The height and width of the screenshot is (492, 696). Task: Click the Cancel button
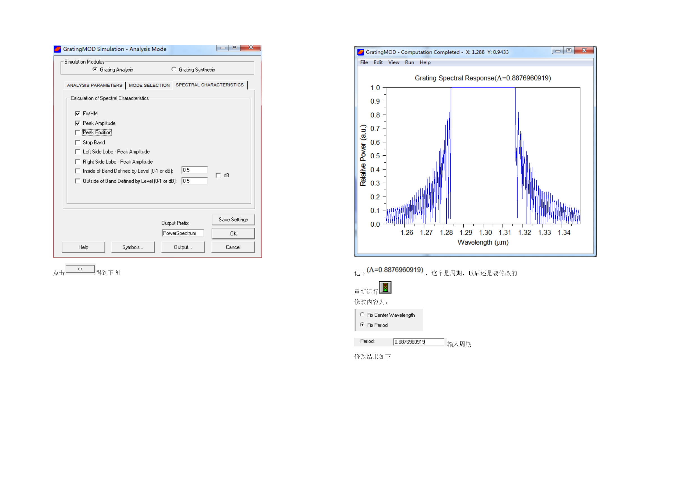point(233,247)
